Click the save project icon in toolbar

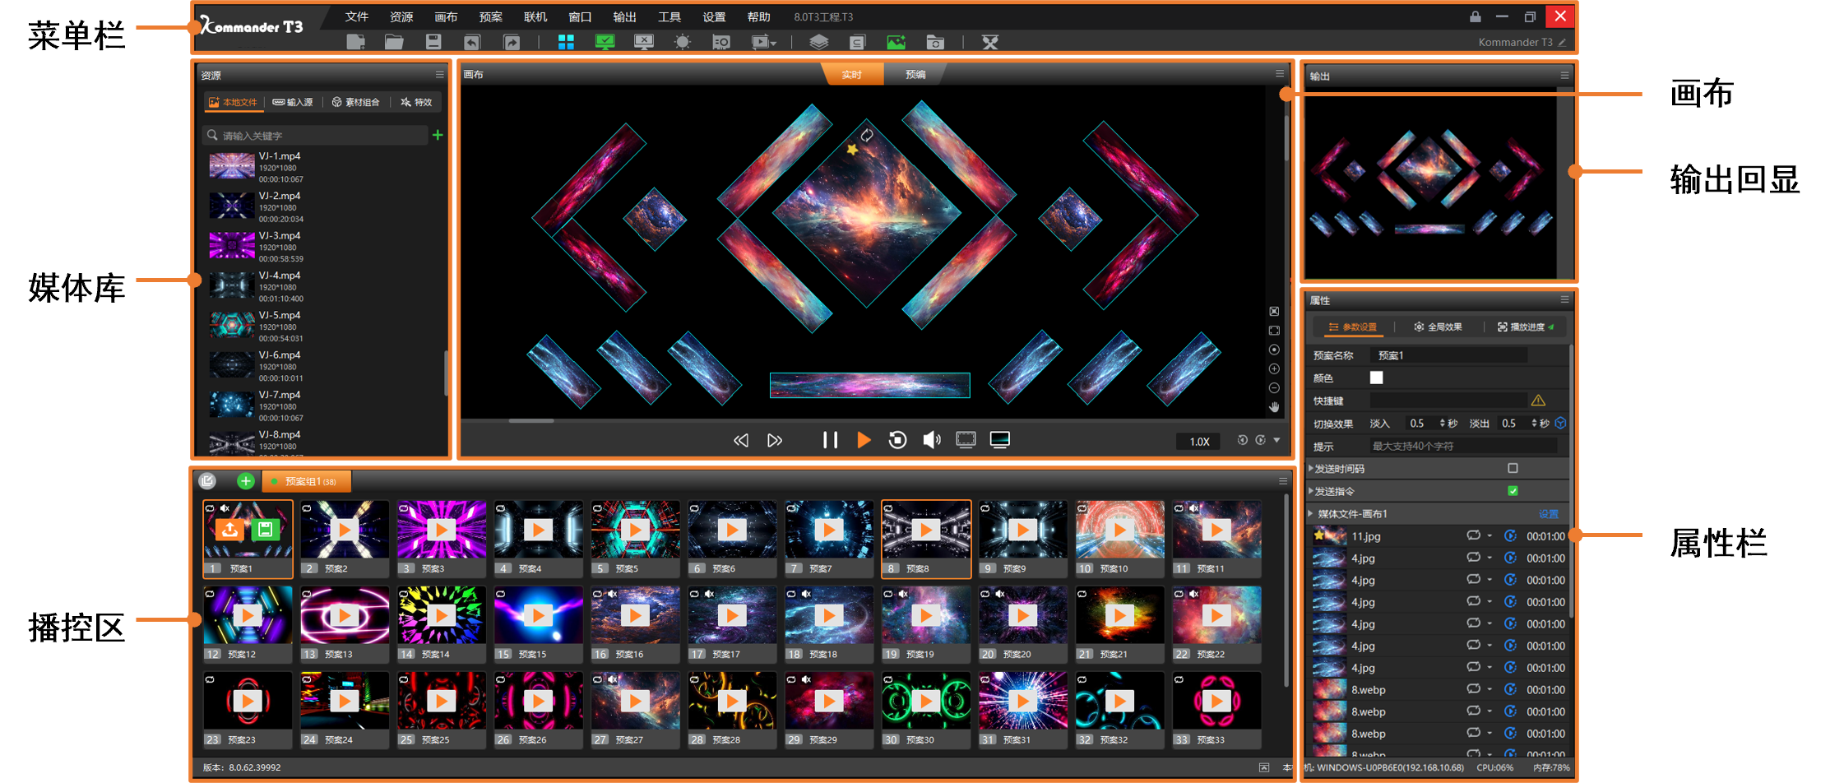(433, 42)
